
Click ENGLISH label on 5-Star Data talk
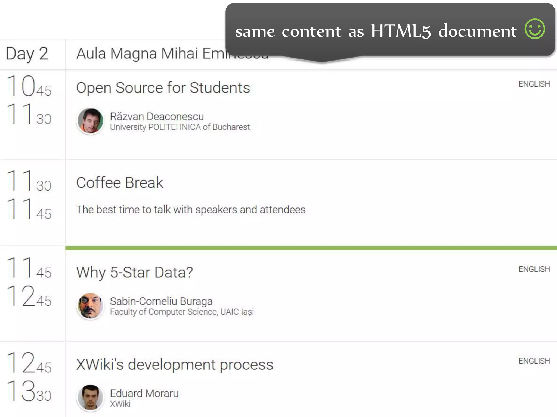534,269
